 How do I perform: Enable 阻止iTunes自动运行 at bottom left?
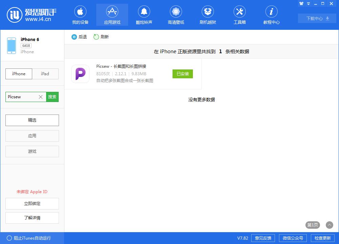pyautogui.click(x=25, y=238)
